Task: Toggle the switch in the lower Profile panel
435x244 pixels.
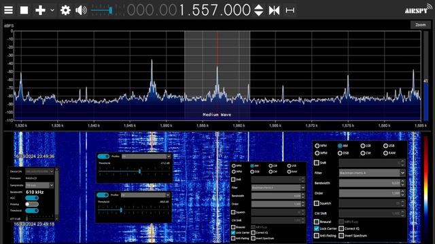Action: coord(103,195)
